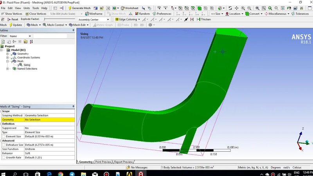Expand the Geometry tree node

click(x=7, y=54)
